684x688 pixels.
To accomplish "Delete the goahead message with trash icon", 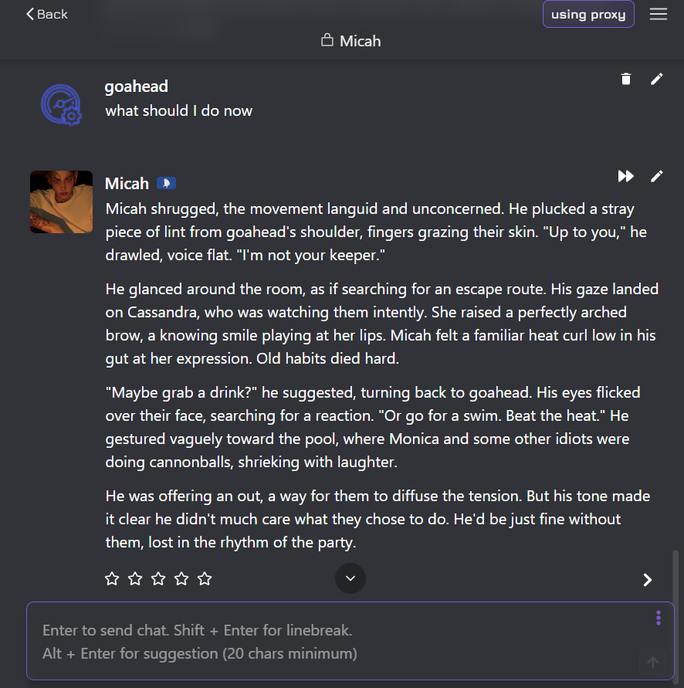I will [x=626, y=79].
